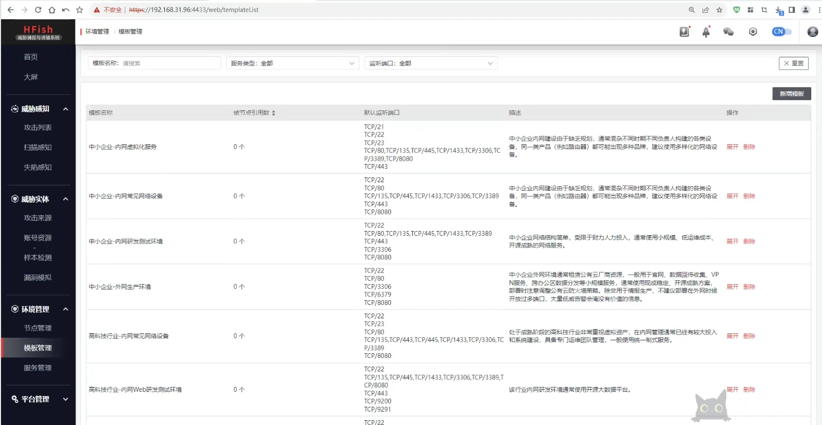Open the user avatar in HFish header

[812, 32]
